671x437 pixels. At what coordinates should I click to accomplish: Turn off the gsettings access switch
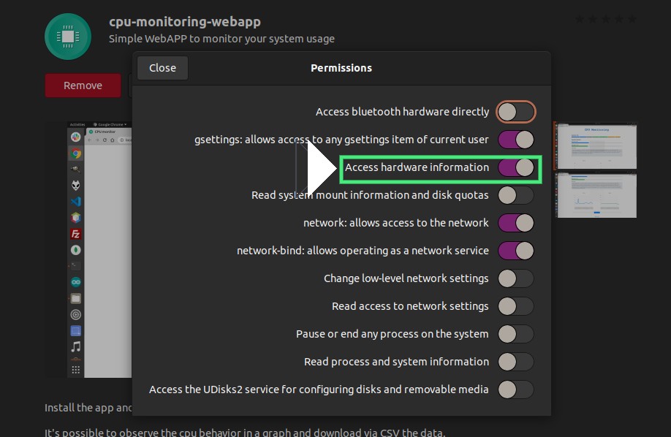[515, 140]
